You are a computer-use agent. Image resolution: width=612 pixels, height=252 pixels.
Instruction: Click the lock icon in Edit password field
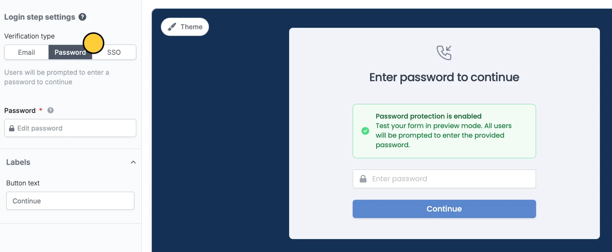coord(12,128)
